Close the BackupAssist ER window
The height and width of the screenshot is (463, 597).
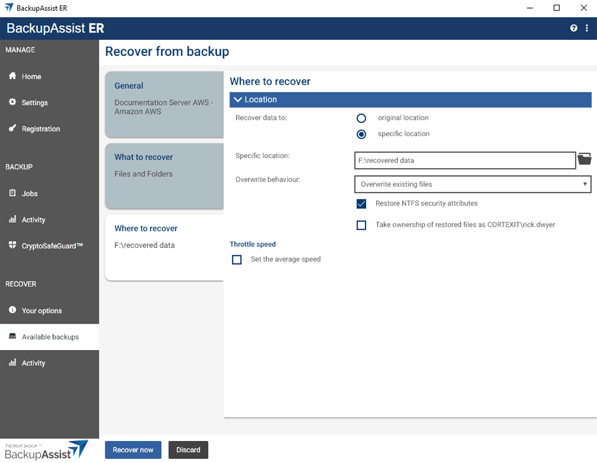click(584, 8)
